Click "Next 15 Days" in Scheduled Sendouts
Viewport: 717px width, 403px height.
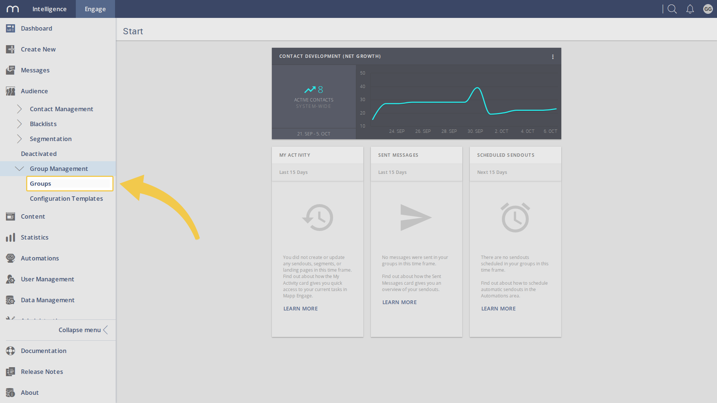[x=492, y=172]
